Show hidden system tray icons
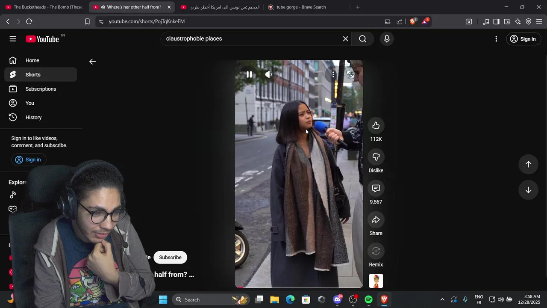The image size is (547, 308). tap(442, 299)
